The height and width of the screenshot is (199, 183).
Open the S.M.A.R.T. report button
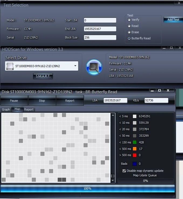pos(43,76)
